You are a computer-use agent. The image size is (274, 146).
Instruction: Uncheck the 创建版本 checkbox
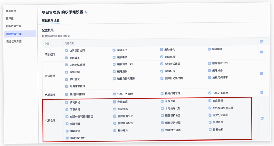tap(210, 122)
